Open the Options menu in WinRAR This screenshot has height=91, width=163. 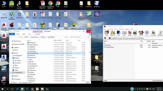pyautogui.click(x=127, y=29)
